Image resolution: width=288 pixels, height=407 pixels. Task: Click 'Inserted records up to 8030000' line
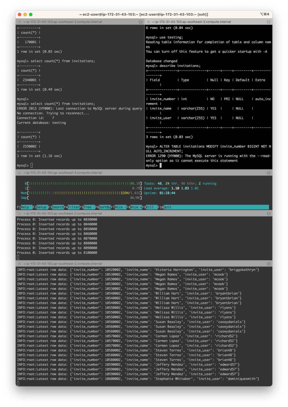(57, 220)
